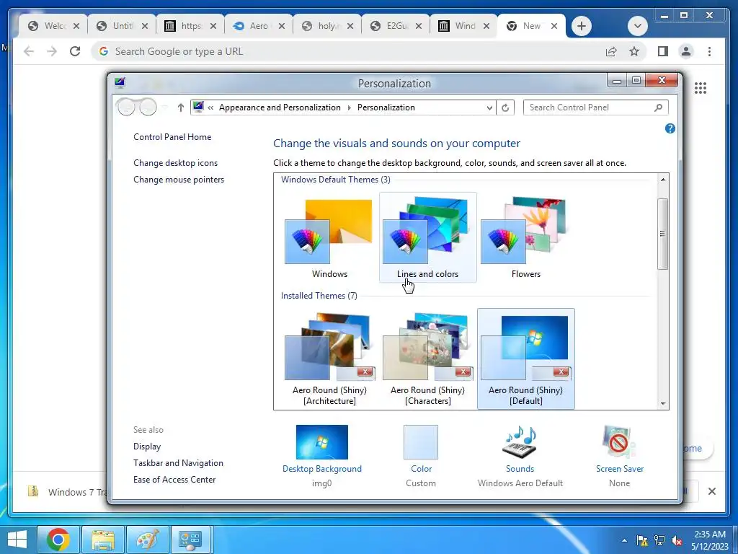Expand the address bar history dropdown

[x=489, y=107]
